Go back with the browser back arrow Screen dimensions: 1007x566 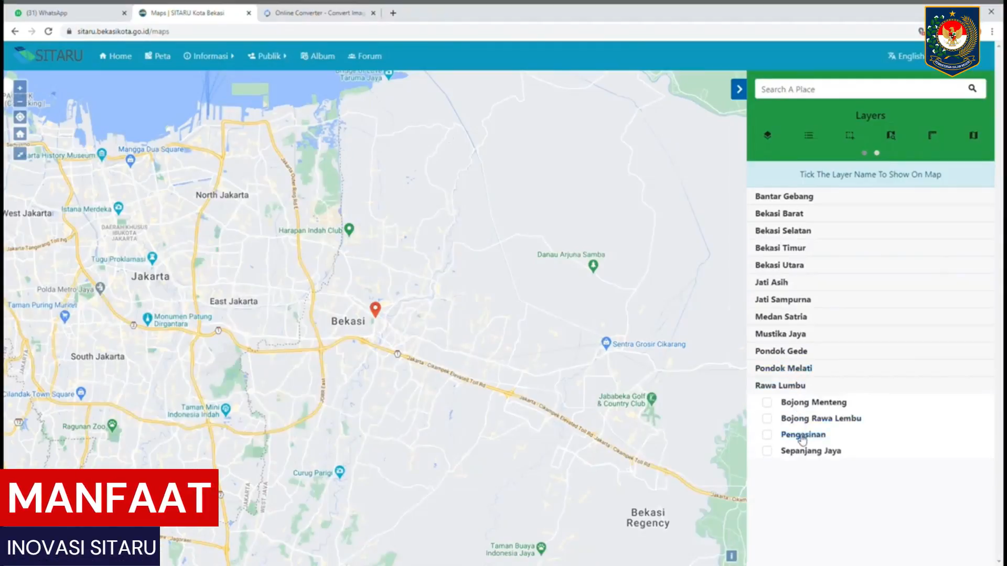click(15, 31)
